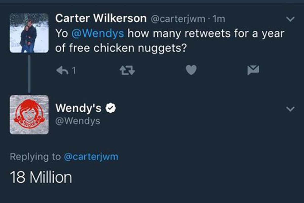Image resolution: width=304 pixels, height=203 pixels.
Task: Click the reply arrow icon under Carter's tweet
Action: pyautogui.click(x=62, y=70)
